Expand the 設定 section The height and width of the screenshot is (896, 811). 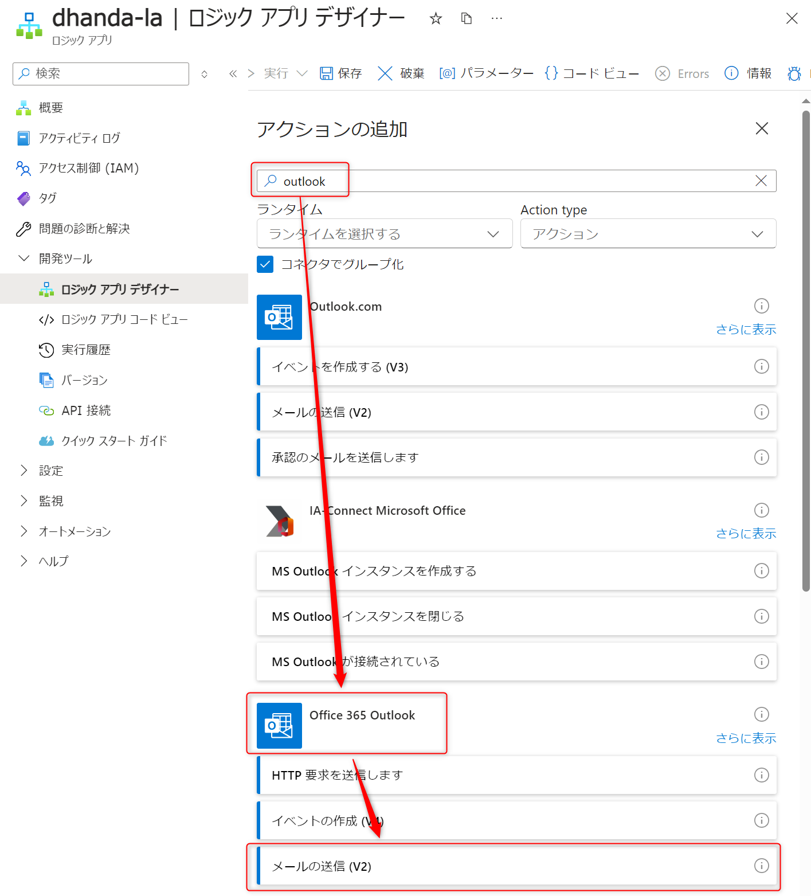coord(24,471)
